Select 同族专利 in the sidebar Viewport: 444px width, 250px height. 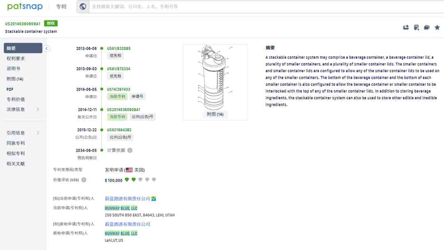16,143
